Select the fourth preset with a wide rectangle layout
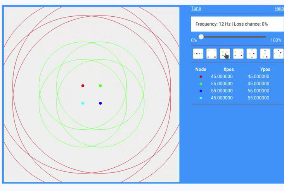 (x=238, y=54)
